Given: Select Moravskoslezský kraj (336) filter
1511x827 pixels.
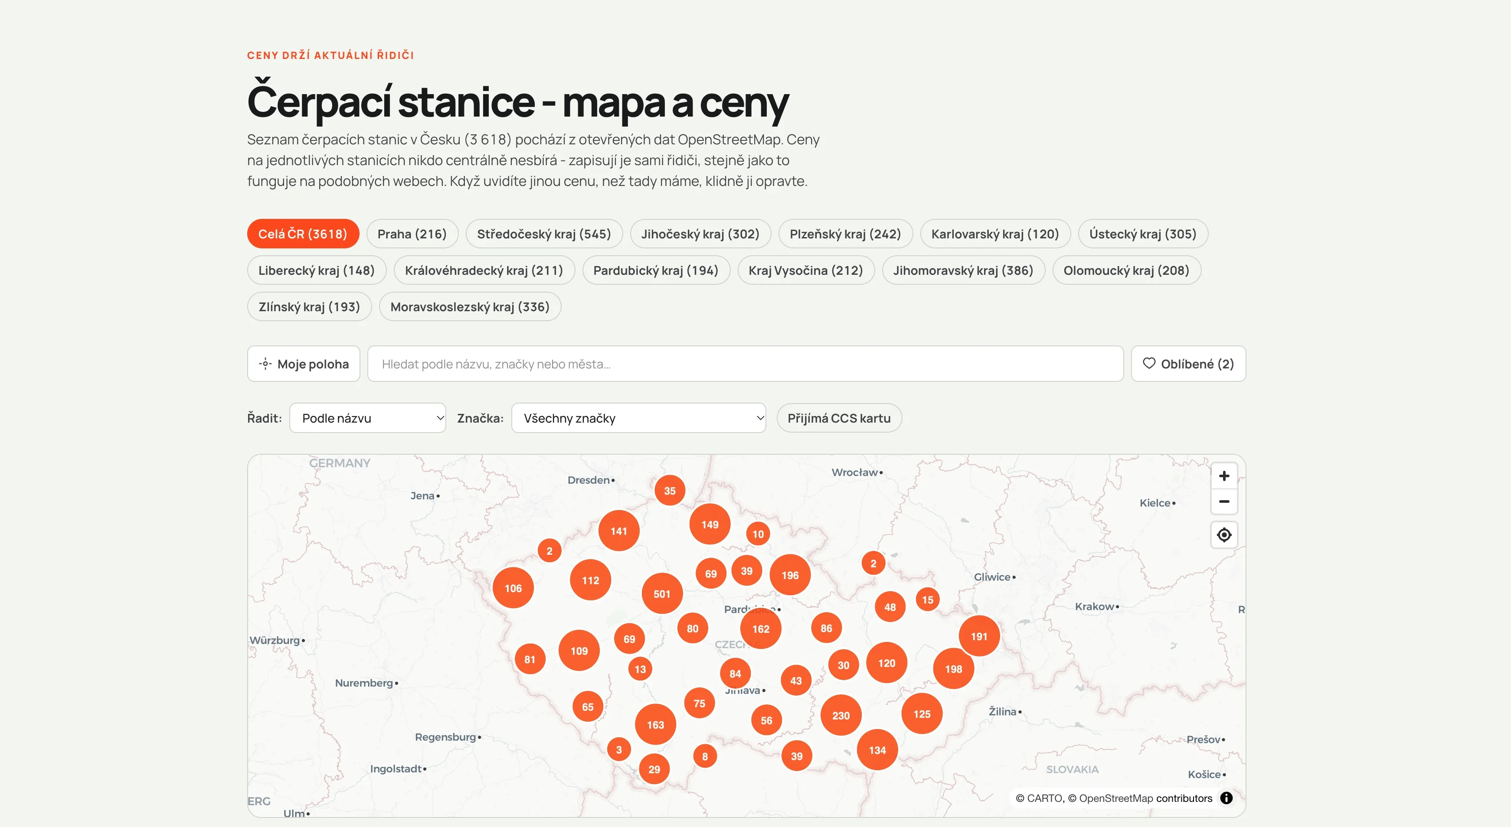Looking at the screenshot, I should pyautogui.click(x=470, y=306).
